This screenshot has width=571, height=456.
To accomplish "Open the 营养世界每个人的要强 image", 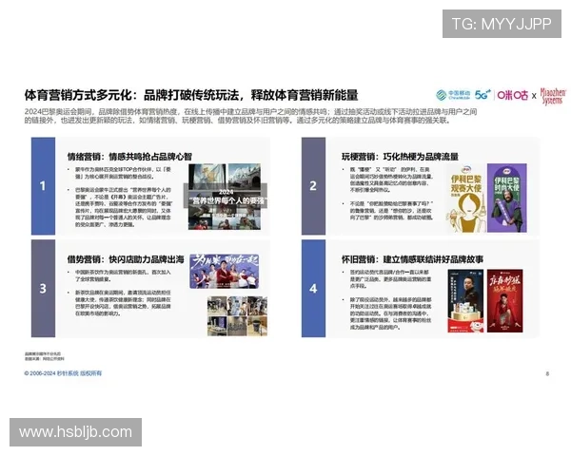I will tap(225, 197).
